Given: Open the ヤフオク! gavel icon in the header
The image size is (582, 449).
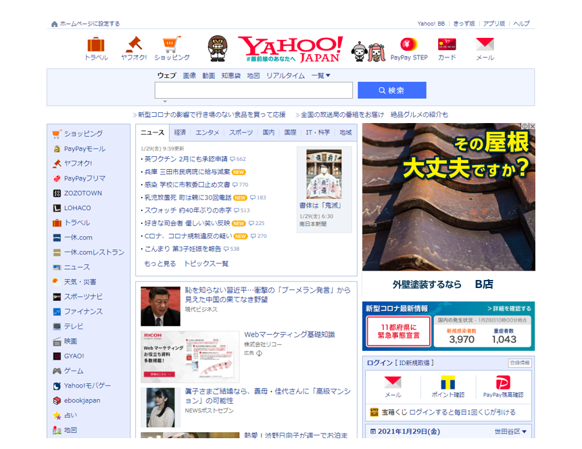Looking at the screenshot, I should coord(134,44).
